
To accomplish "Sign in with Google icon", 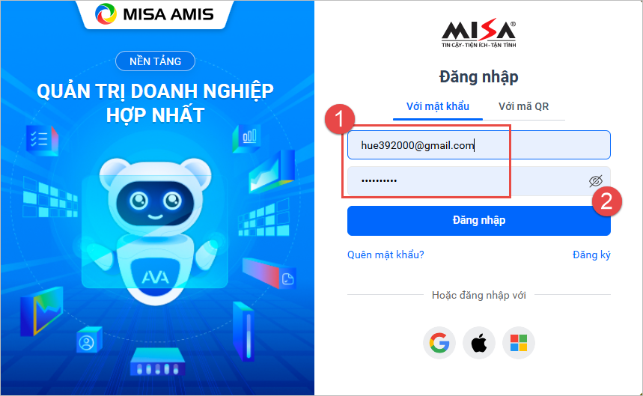I will 439,343.
